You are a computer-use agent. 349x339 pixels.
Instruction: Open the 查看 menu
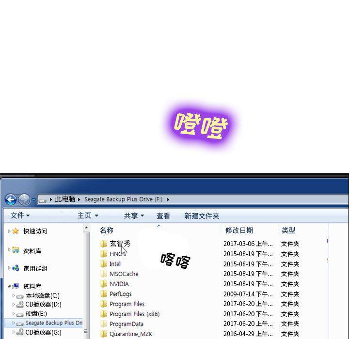(163, 216)
